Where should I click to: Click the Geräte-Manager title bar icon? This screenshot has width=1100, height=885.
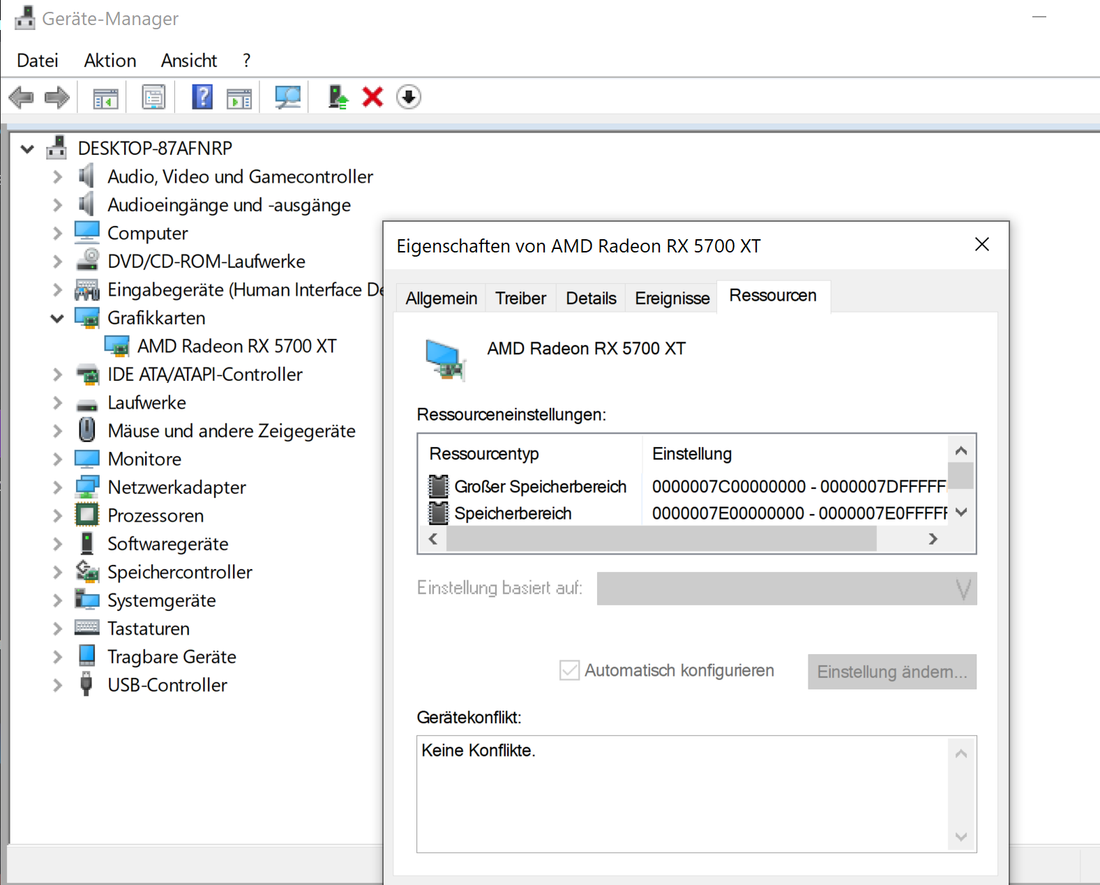24,18
